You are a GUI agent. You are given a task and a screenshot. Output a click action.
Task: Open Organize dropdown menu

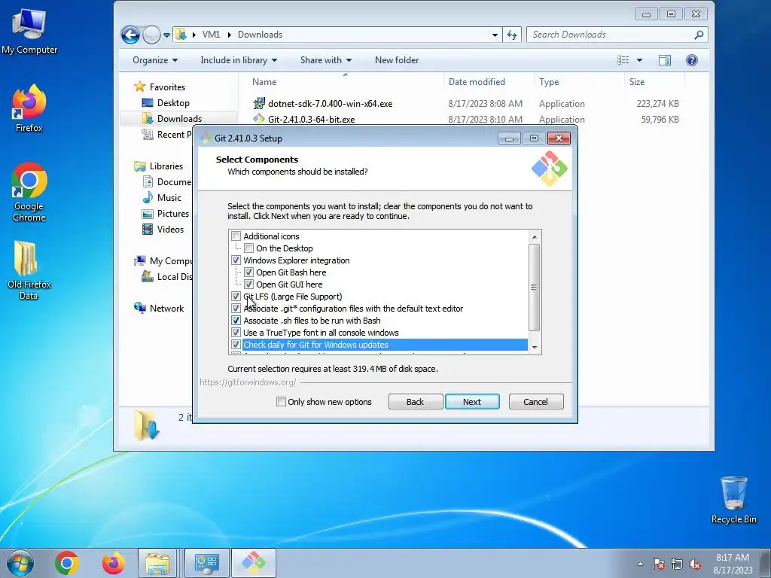pyautogui.click(x=155, y=60)
